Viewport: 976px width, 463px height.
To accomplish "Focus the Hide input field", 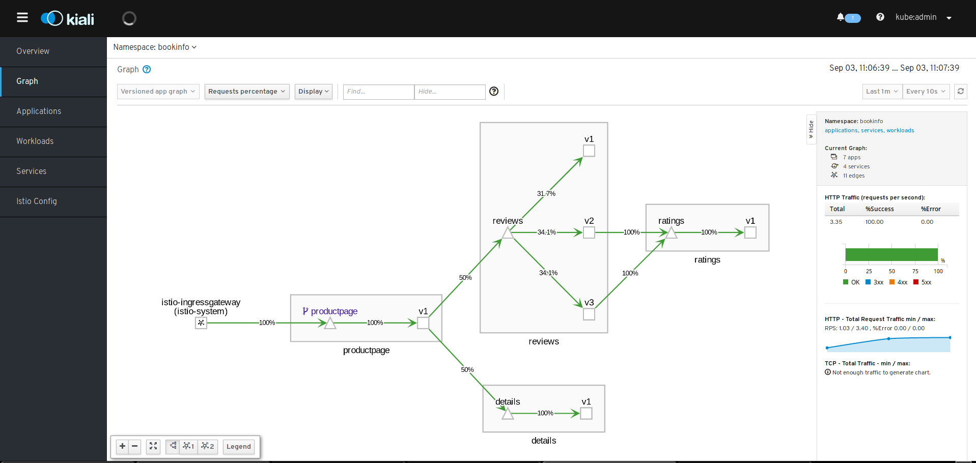I will [x=450, y=92].
